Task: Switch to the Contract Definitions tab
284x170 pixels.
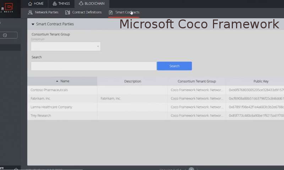Action: coord(87,12)
